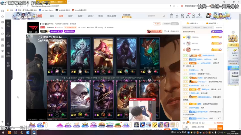Click the 成为钻粉 purple button
The height and width of the screenshot is (135, 241).
217,31
